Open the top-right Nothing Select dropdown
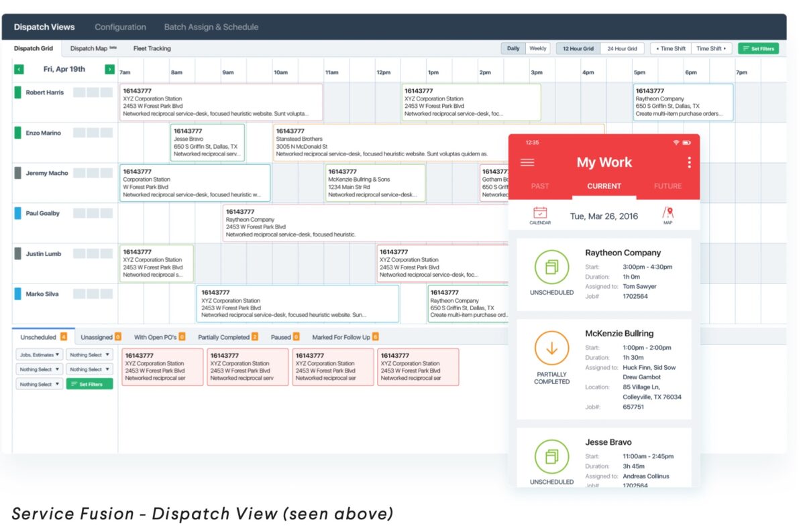The height and width of the screenshot is (528, 805). coord(89,354)
